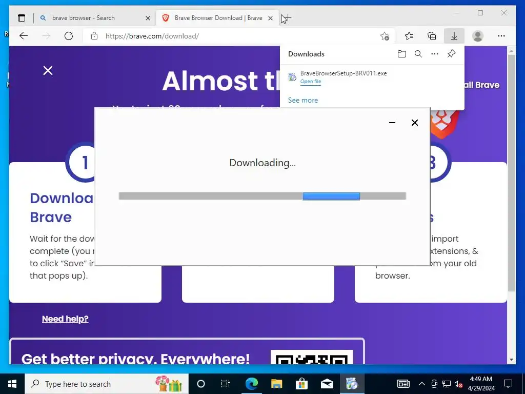The width and height of the screenshot is (525, 394).
Task: Reload the current page
Action: [69, 36]
